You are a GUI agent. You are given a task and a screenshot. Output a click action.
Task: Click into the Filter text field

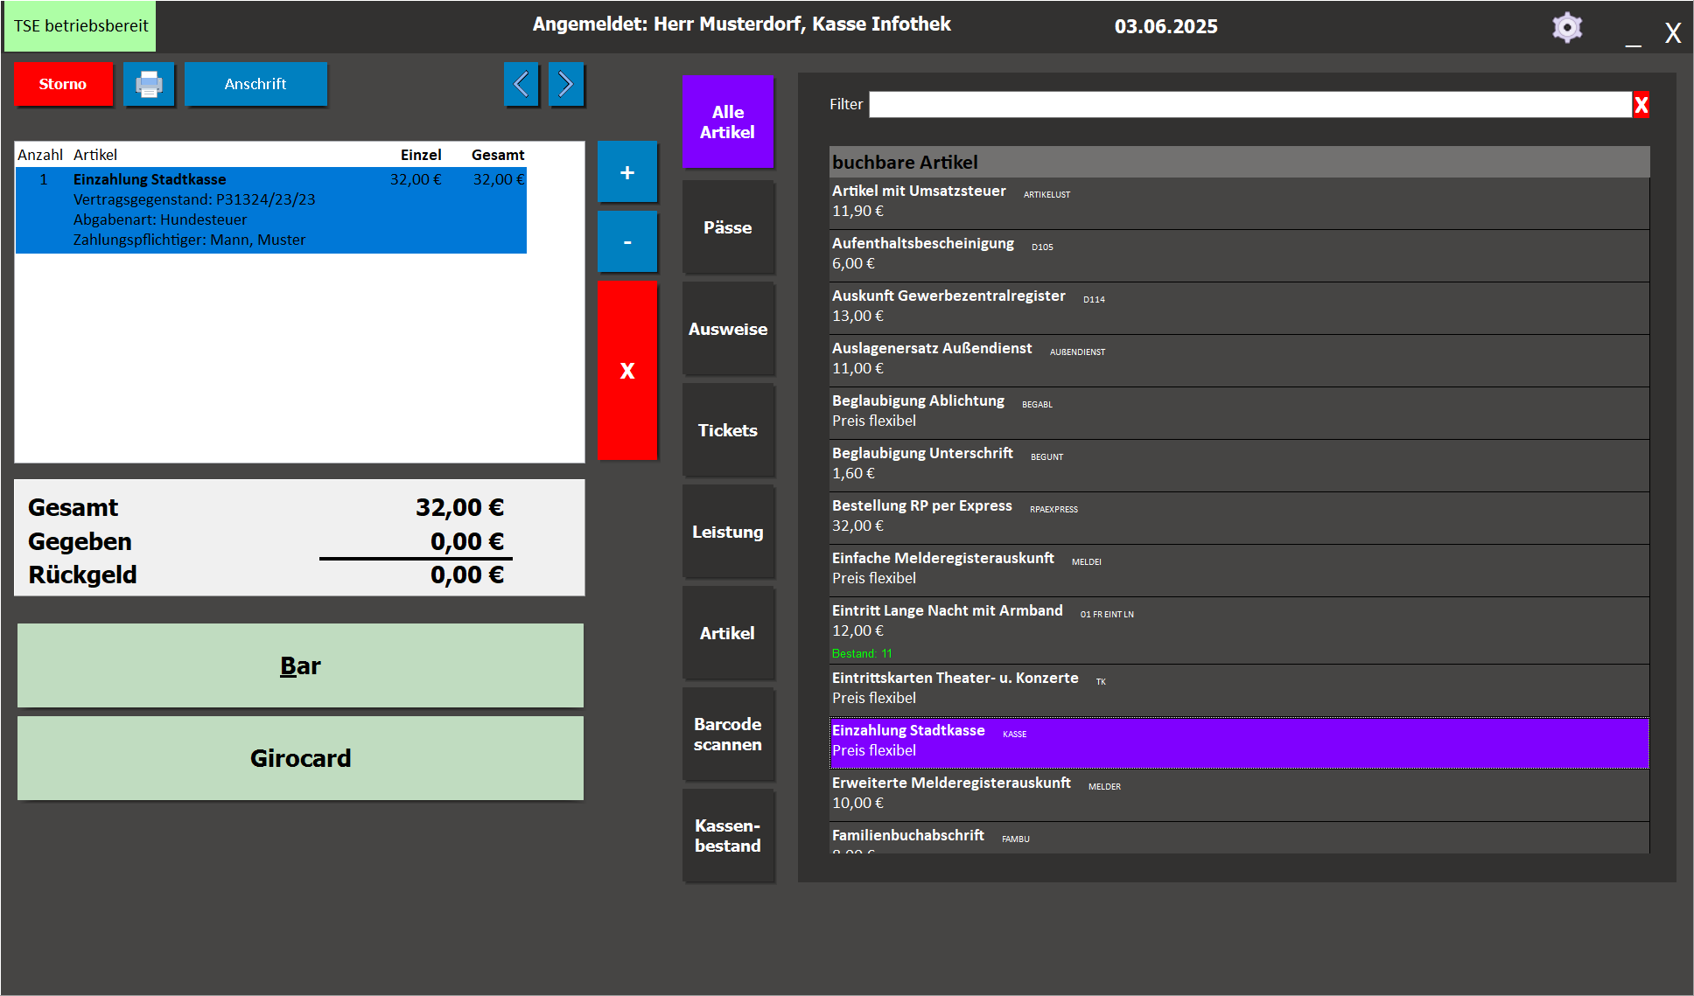[1249, 105]
